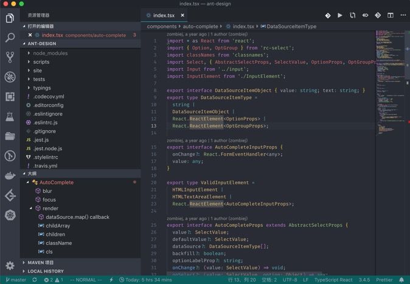Select the index.tsx editor tab
410x284 pixels.
coord(162,15)
